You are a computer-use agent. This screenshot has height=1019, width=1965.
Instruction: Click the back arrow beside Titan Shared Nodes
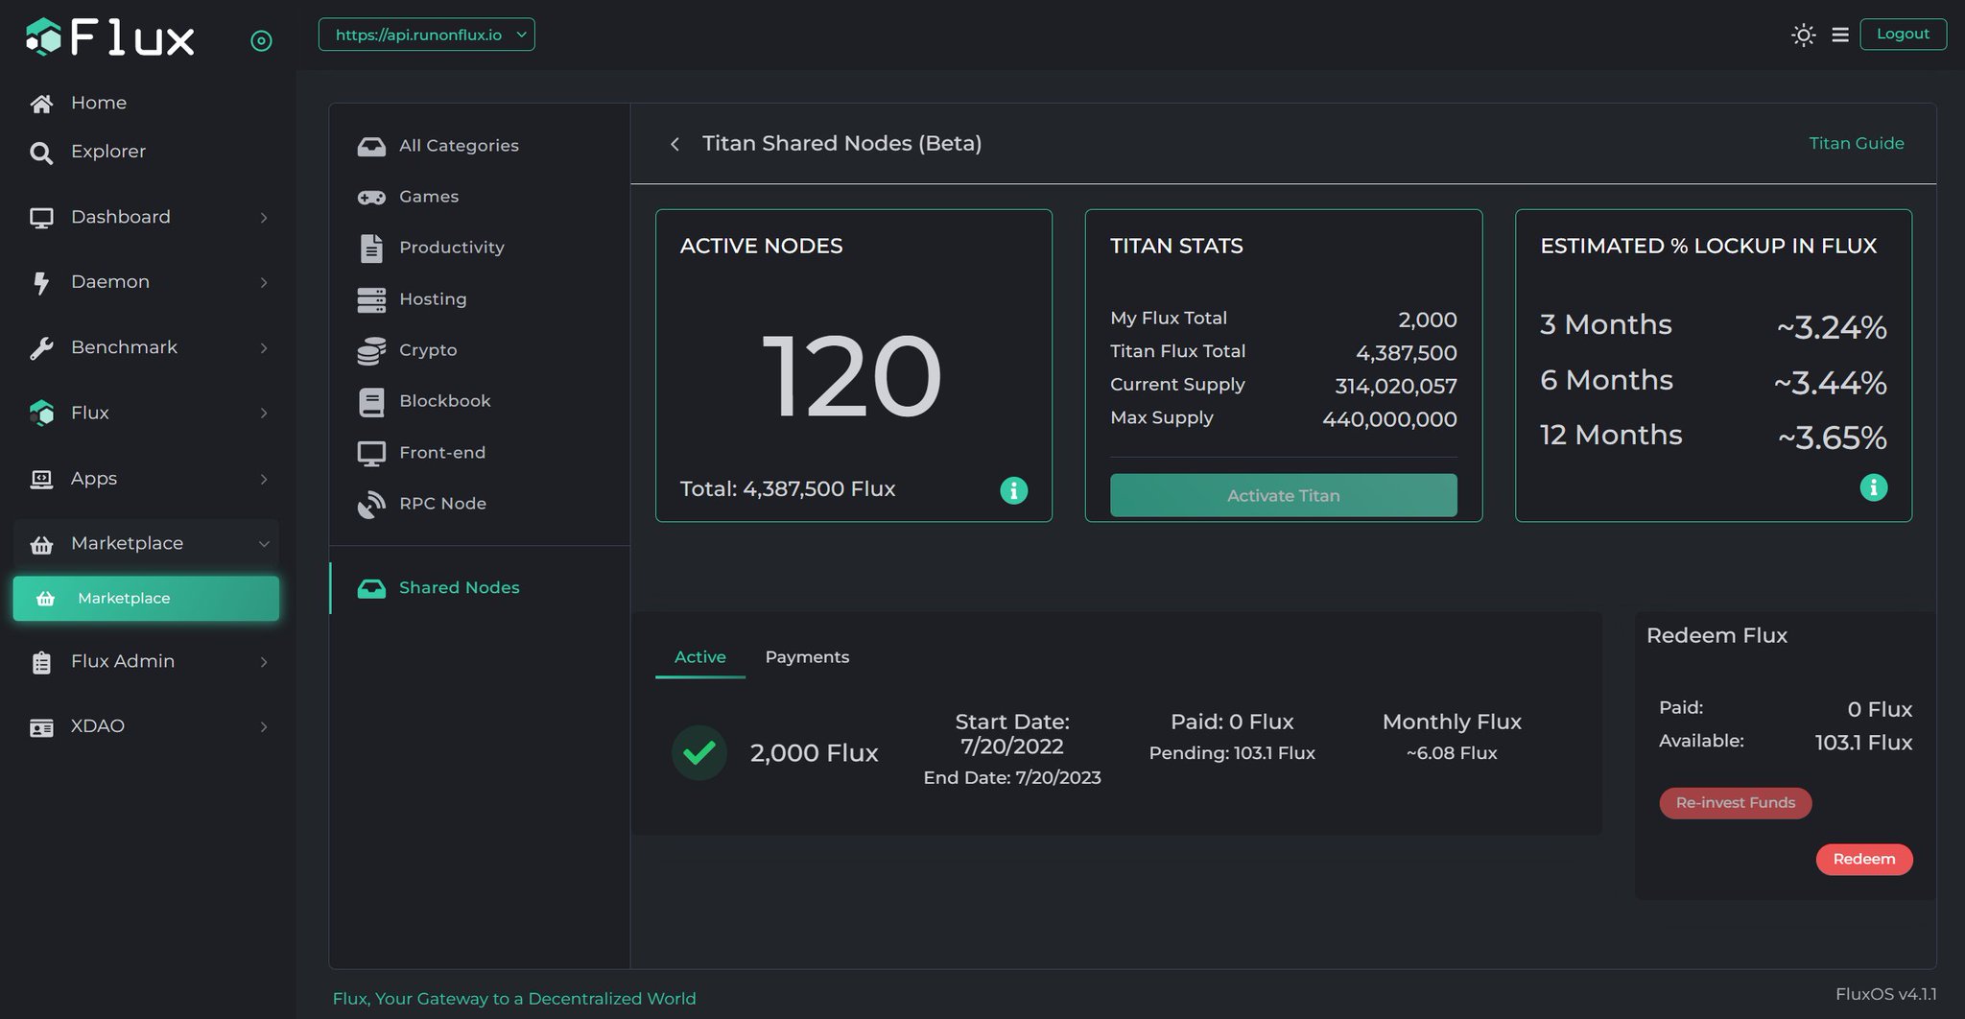click(x=675, y=144)
